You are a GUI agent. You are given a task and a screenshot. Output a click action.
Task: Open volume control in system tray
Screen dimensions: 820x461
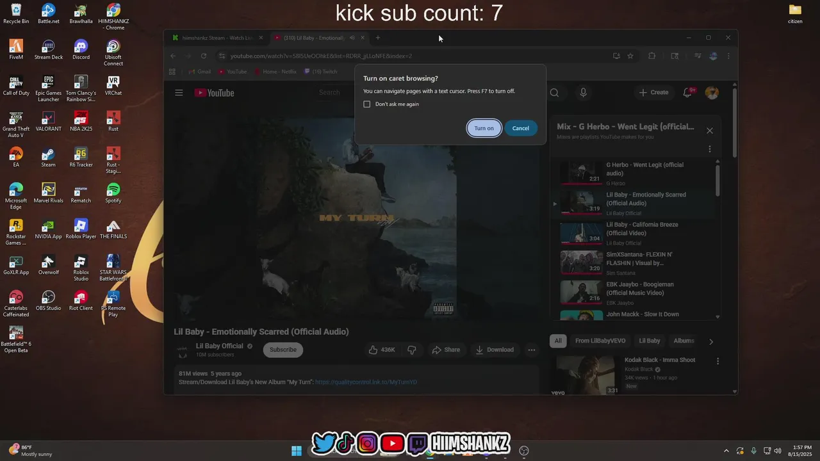778,451
